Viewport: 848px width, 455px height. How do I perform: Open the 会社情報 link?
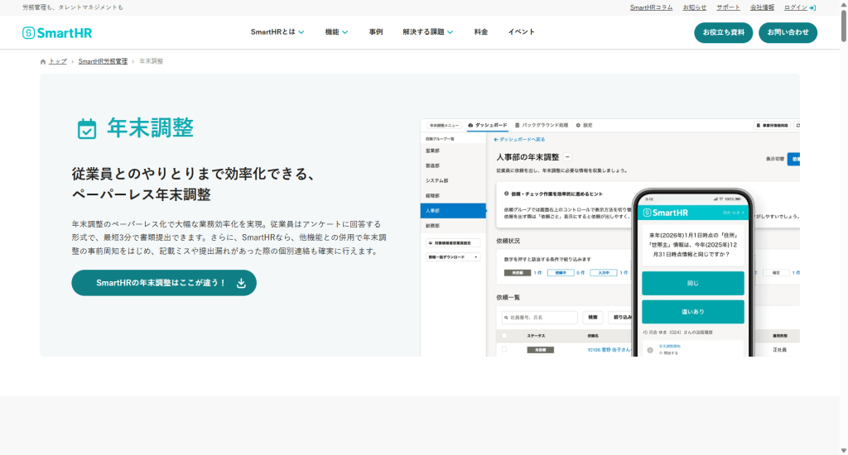click(762, 7)
